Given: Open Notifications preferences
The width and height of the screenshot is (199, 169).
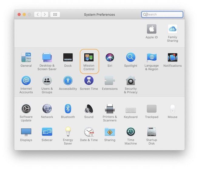Looking at the screenshot, I should pyautogui.click(x=172, y=58).
